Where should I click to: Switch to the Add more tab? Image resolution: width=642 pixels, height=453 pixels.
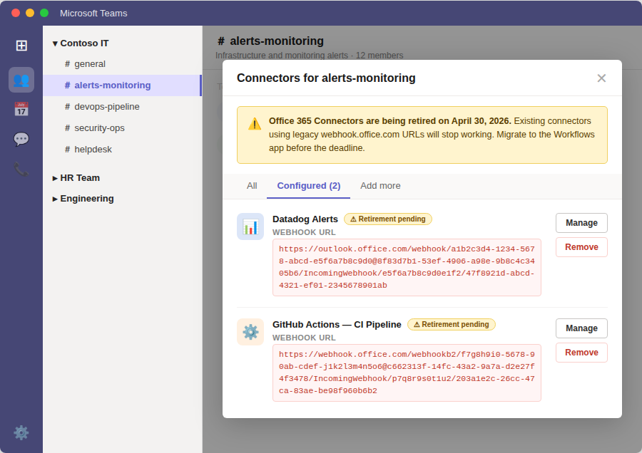pyautogui.click(x=380, y=186)
